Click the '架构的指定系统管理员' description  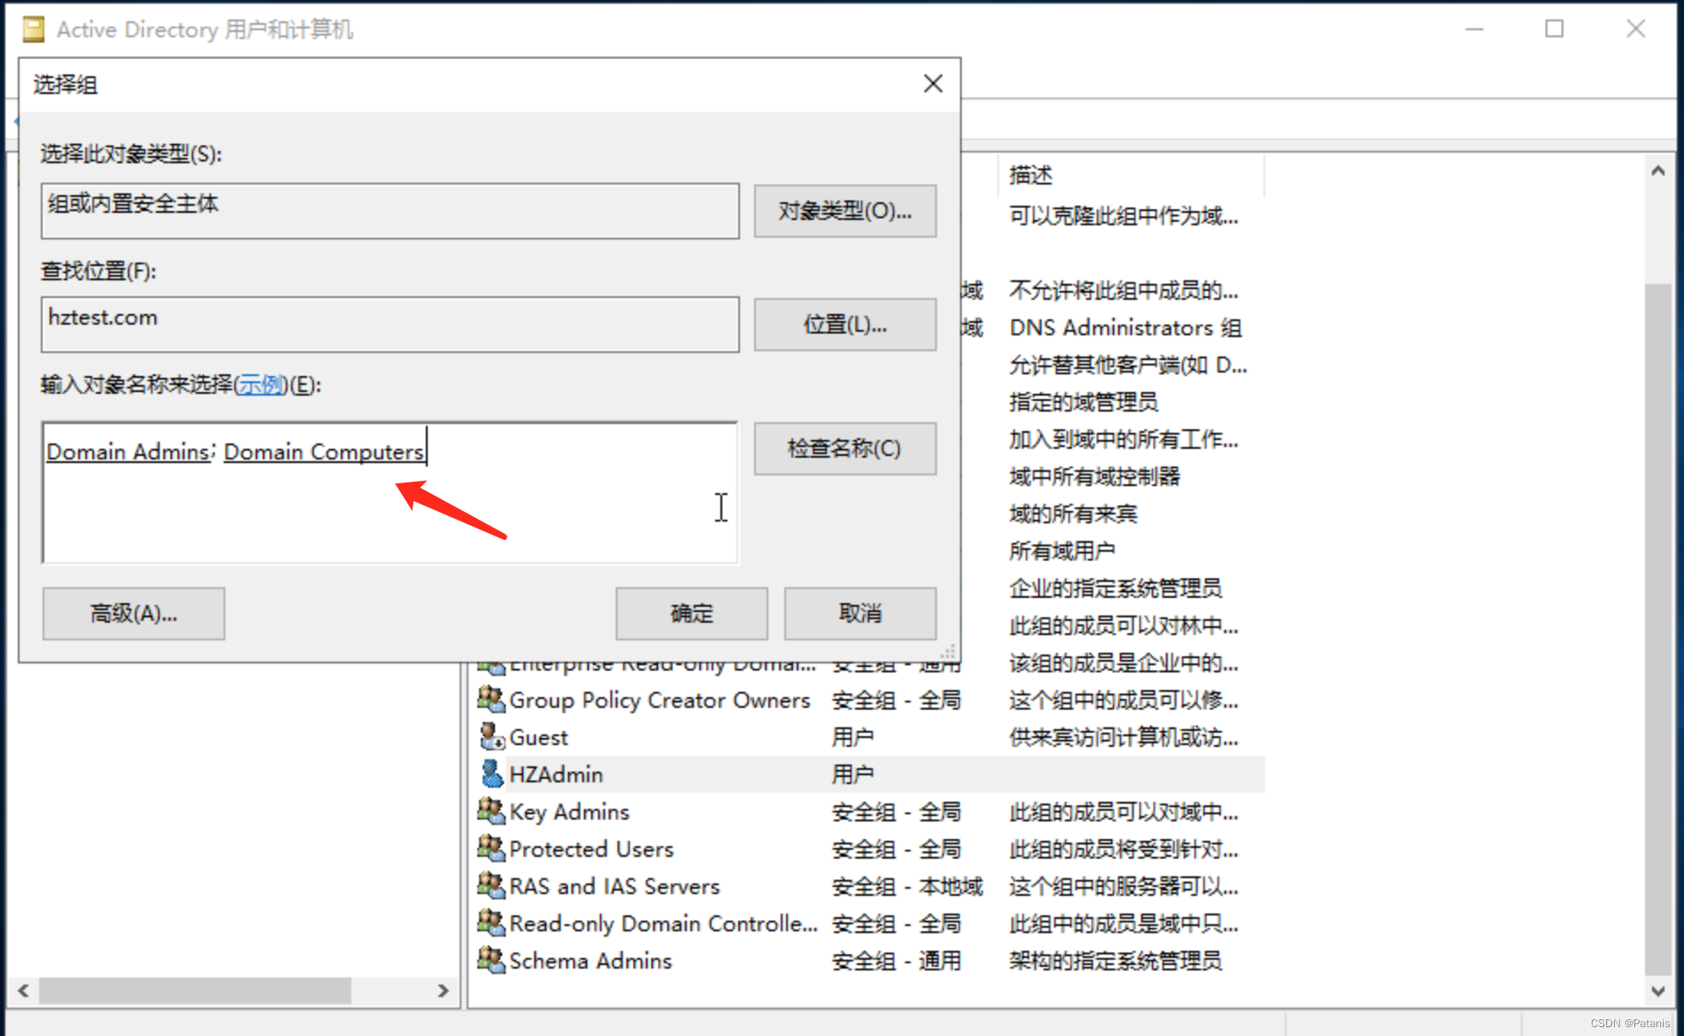(x=1115, y=961)
